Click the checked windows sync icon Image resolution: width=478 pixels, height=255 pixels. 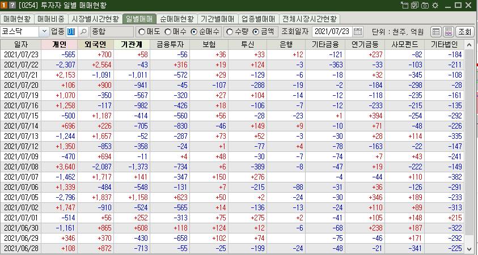(x=414, y=5)
